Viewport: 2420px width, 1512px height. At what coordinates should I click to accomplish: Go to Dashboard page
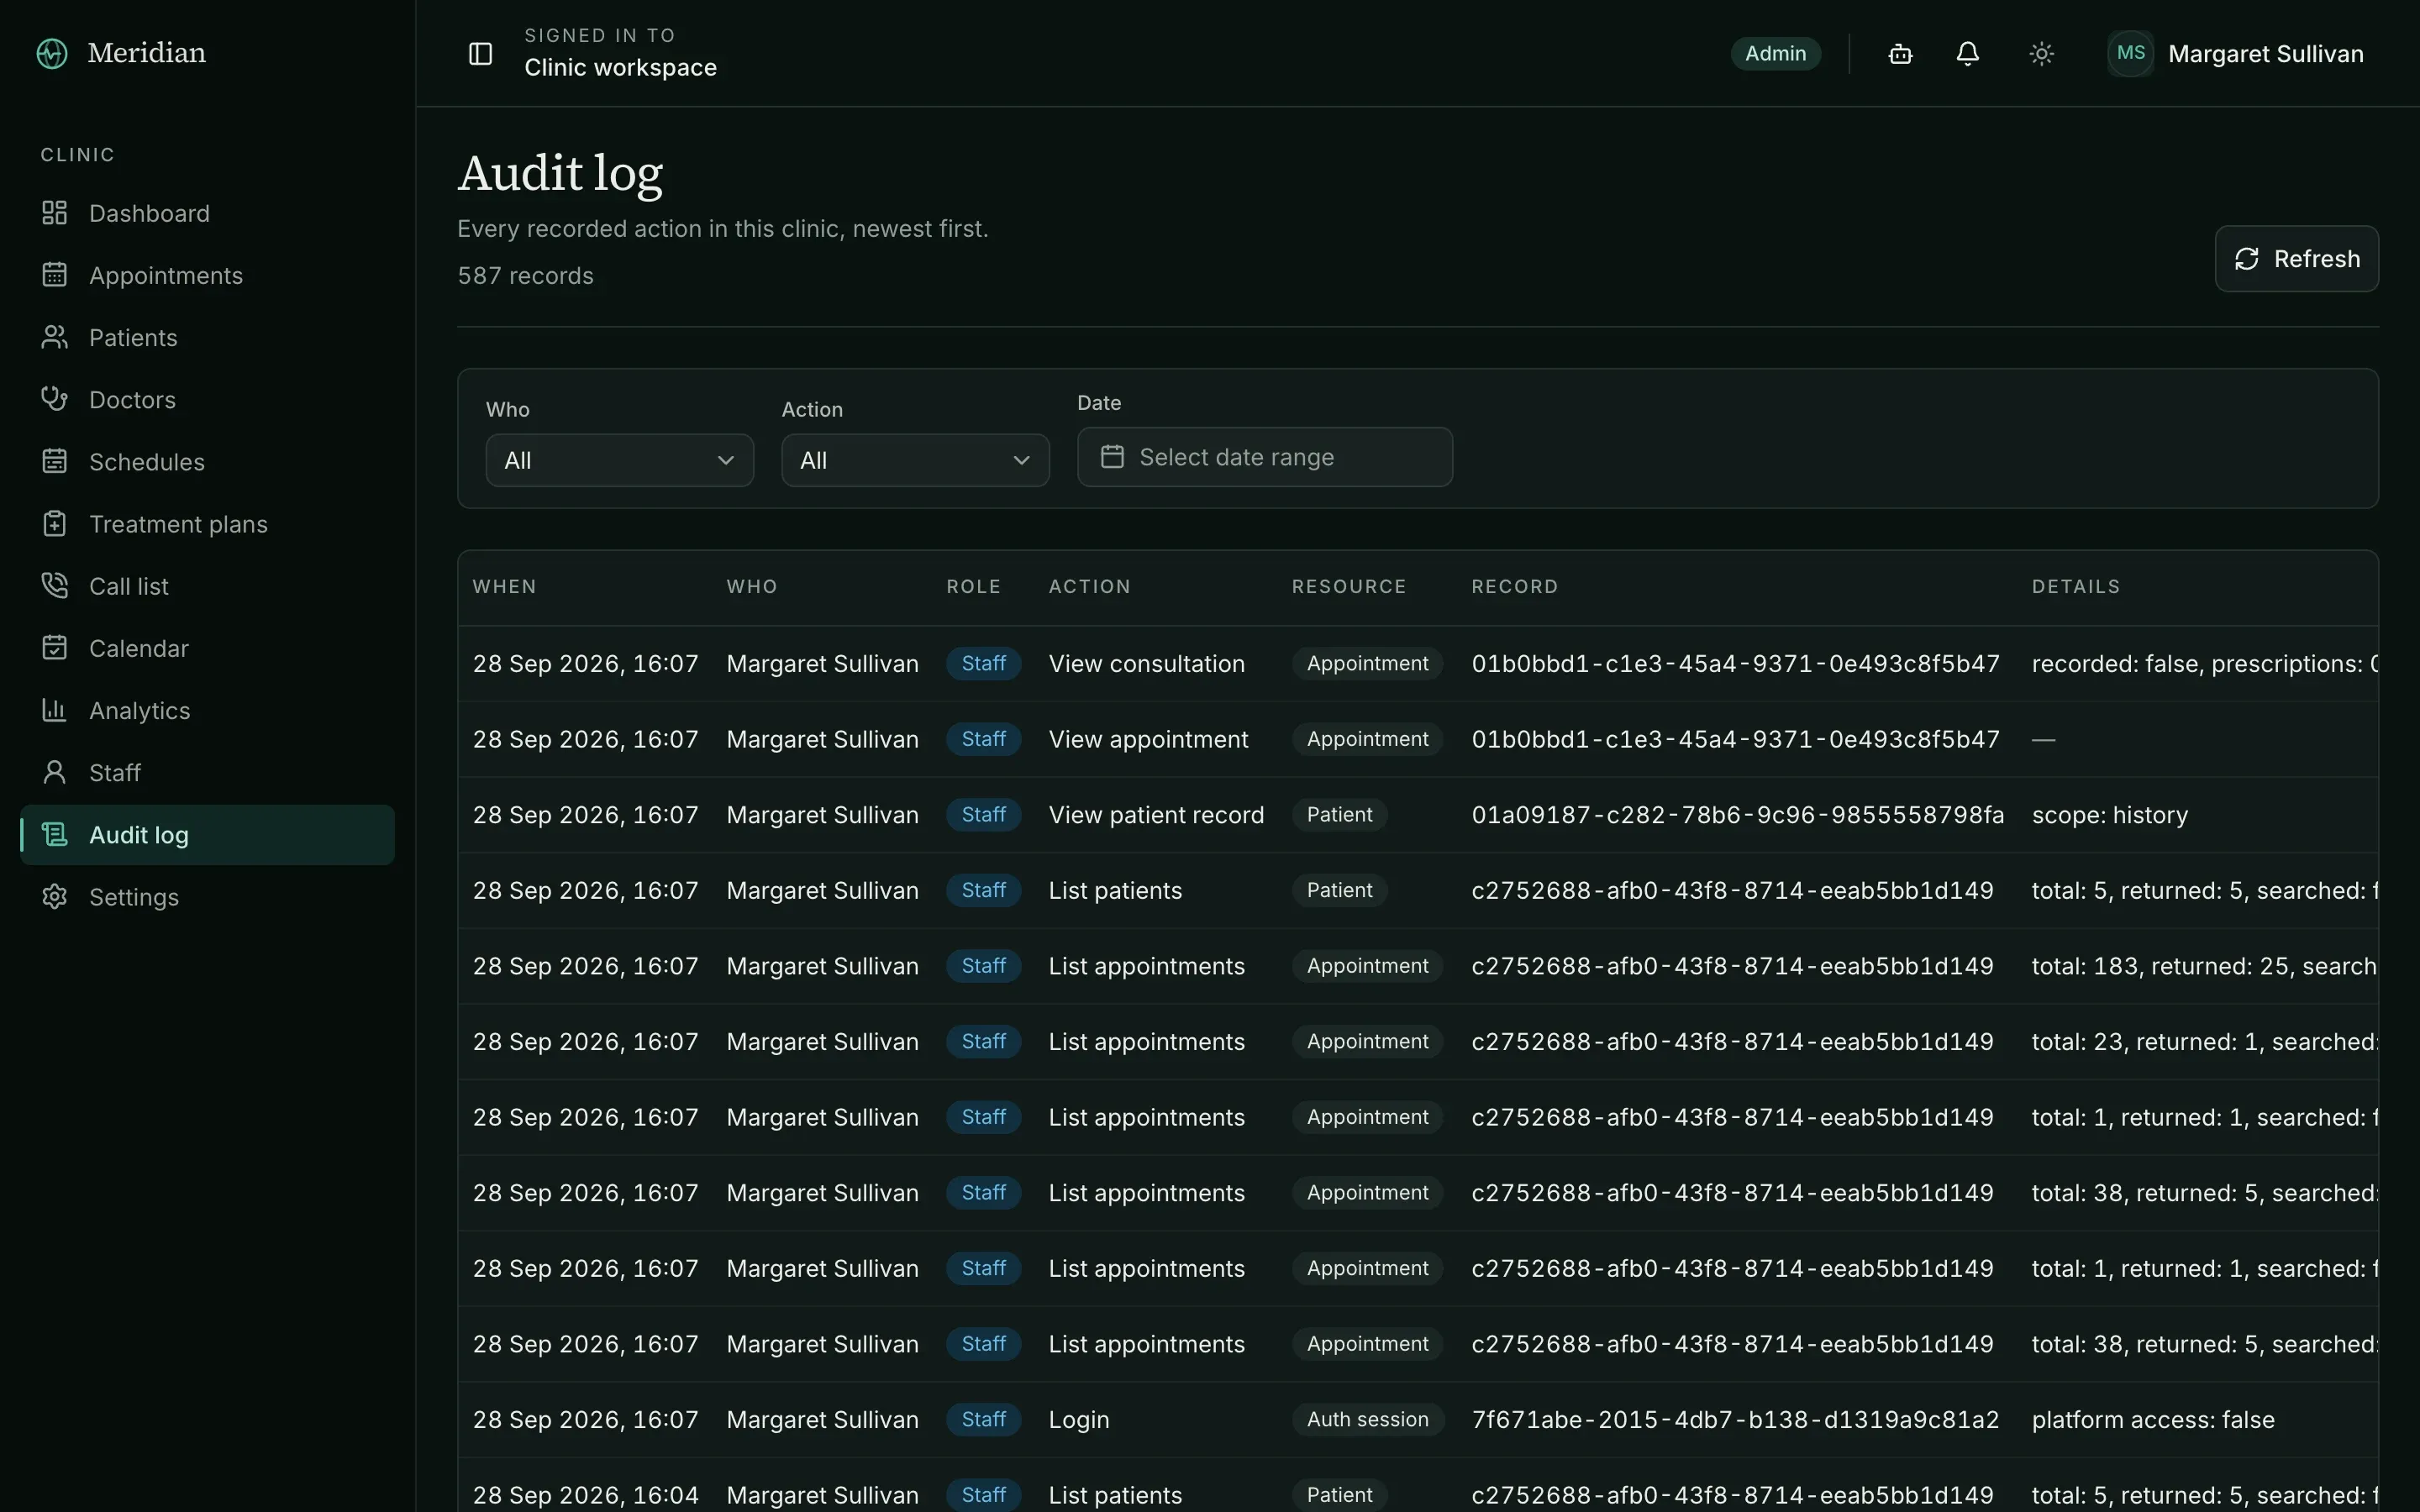[x=207, y=213]
